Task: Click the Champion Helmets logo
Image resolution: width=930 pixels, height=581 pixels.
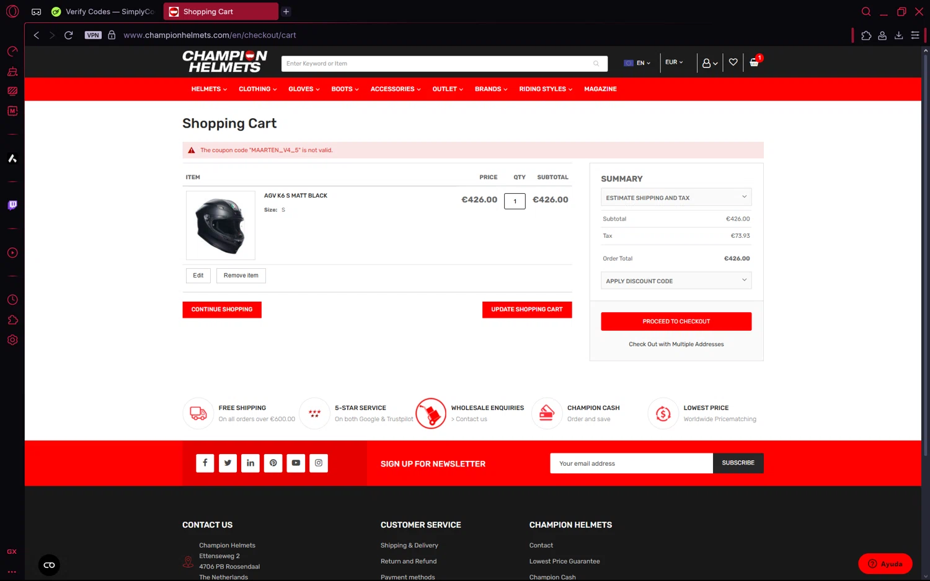Action: tap(224, 61)
